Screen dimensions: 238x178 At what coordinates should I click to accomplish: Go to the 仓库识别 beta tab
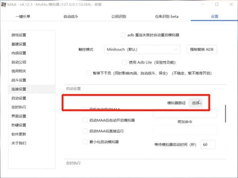tap(167, 16)
